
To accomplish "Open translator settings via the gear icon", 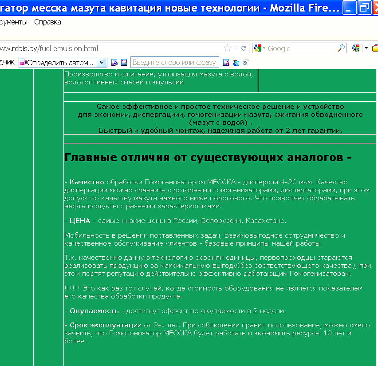I will click(245, 63).
